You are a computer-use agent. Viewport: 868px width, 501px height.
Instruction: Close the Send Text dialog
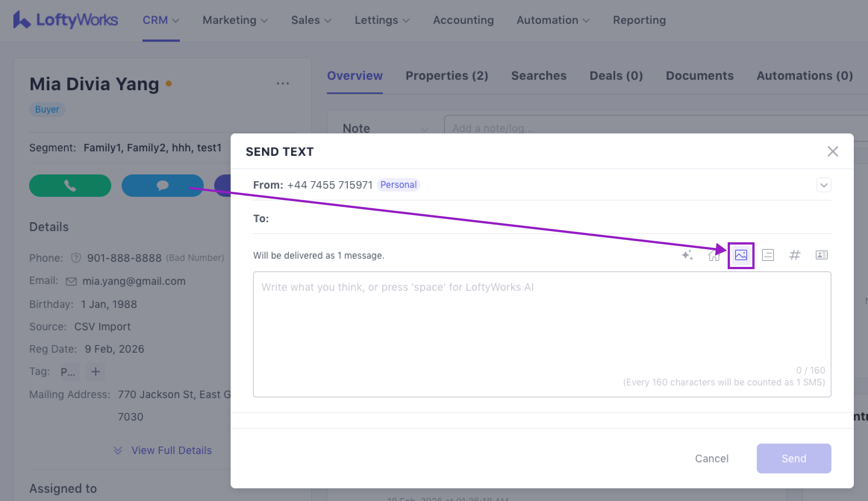coord(833,151)
